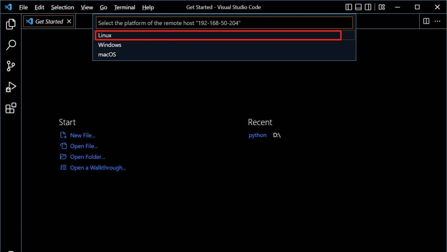Screen dimensions: 447x252
Task: Click the Split Editor icon
Action: pyautogui.click(x=426, y=21)
